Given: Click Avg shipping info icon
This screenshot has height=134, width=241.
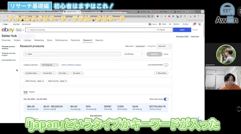Looking at the screenshot, I should [x=80, y=109].
